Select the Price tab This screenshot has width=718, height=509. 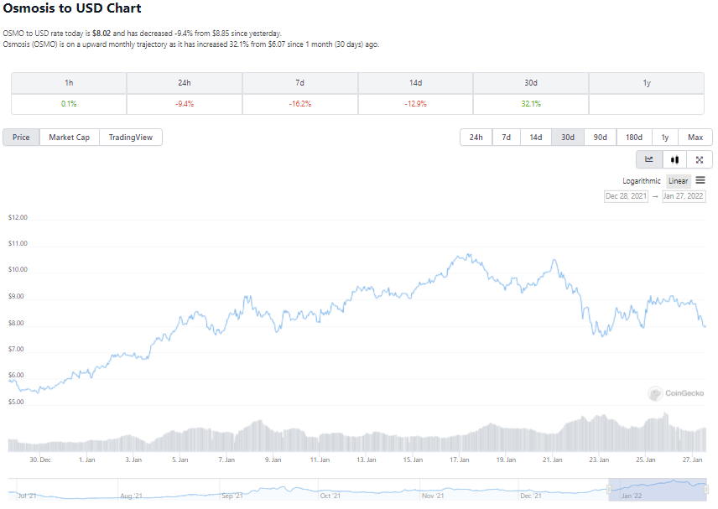click(21, 138)
